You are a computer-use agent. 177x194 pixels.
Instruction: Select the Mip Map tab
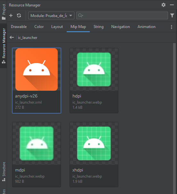coord(78,27)
